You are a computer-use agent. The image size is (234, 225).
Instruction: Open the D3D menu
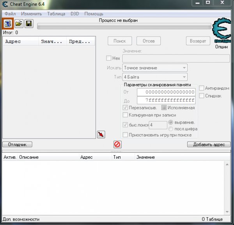[x=75, y=14]
